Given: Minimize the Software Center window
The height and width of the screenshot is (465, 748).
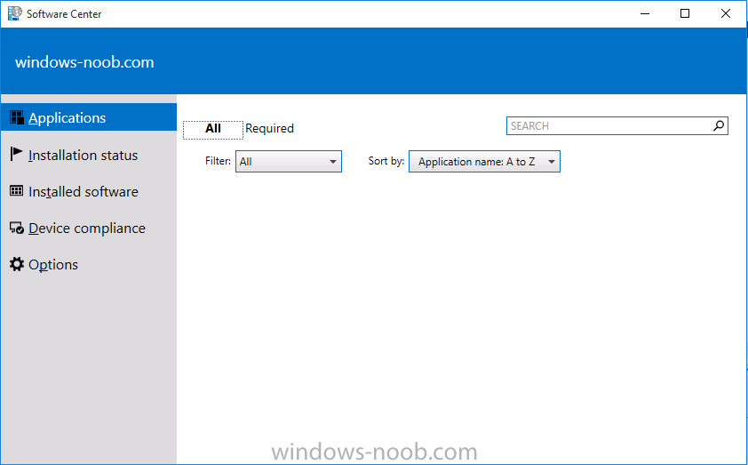Looking at the screenshot, I should click(x=645, y=13).
